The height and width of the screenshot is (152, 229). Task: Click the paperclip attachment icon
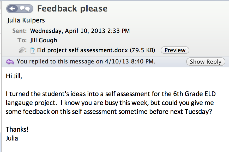[22, 50]
